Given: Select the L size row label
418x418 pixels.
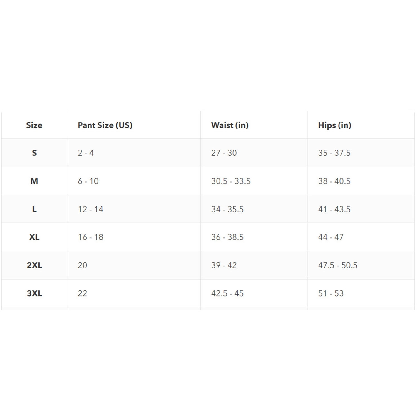Looking at the screenshot, I should click(34, 209).
